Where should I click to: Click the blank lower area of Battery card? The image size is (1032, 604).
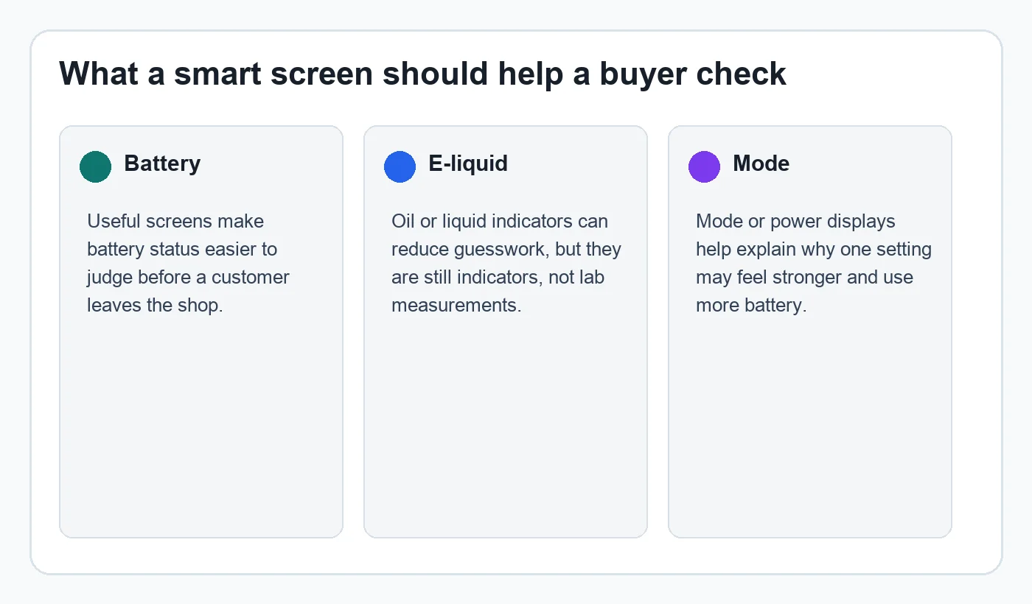[x=201, y=427]
